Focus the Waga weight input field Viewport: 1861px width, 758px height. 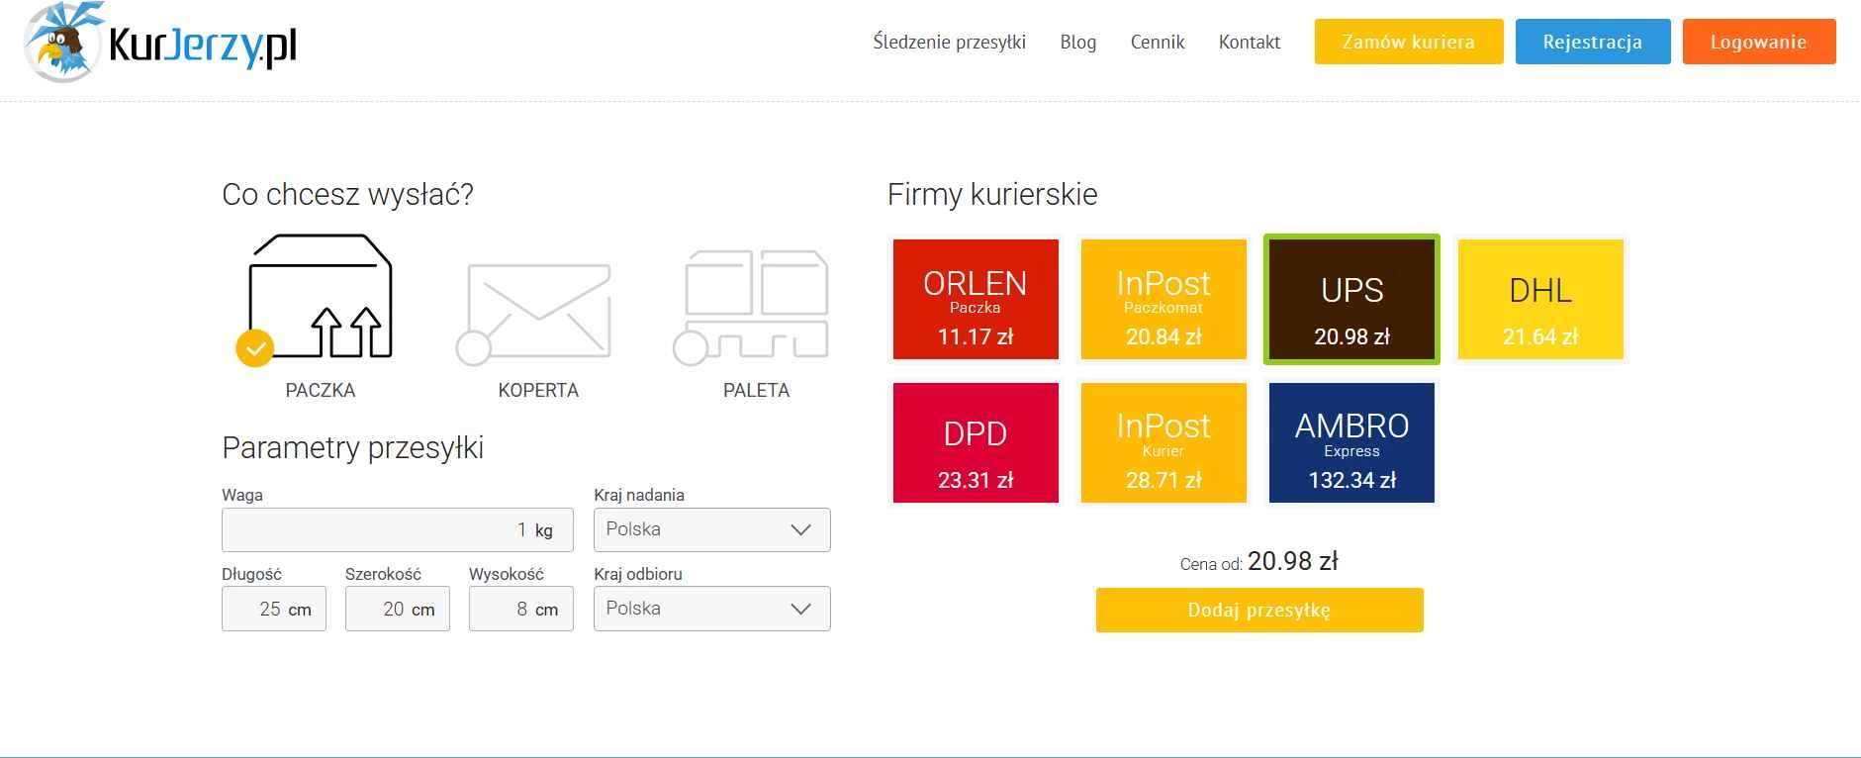click(398, 529)
